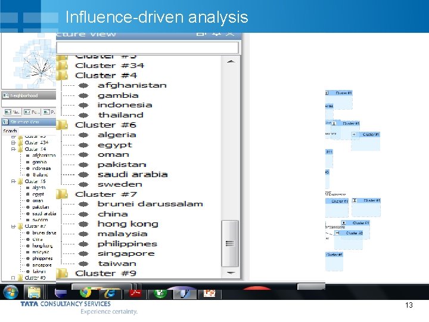Select the Neighborhood panel title bar

(x=29, y=95)
